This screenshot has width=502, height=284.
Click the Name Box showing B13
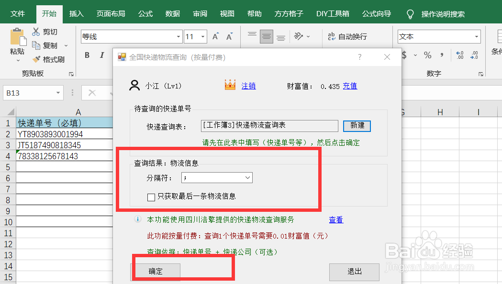pyautogui.click(x=29, y=92)
